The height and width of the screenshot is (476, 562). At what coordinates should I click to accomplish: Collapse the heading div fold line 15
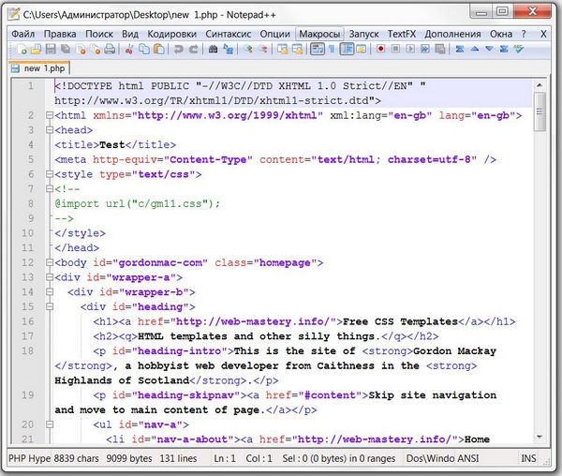pyautogui.click(x=50, y=306)
